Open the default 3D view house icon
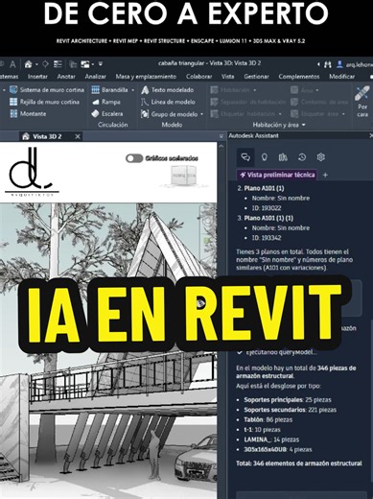 (28, 64)
